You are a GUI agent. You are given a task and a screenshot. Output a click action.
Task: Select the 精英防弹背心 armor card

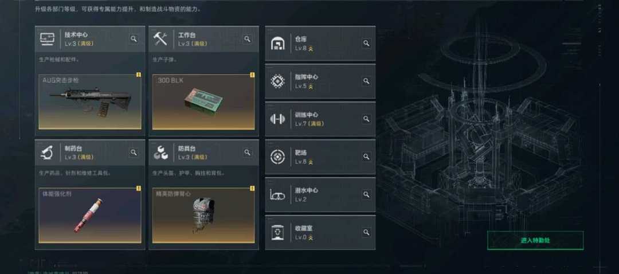click(203, 215)
